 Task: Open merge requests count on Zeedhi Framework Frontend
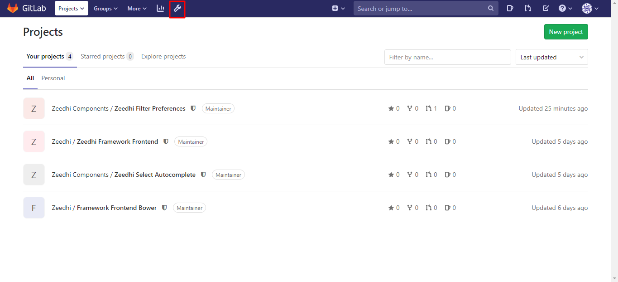pyautogui.click(x=431, y=141)
